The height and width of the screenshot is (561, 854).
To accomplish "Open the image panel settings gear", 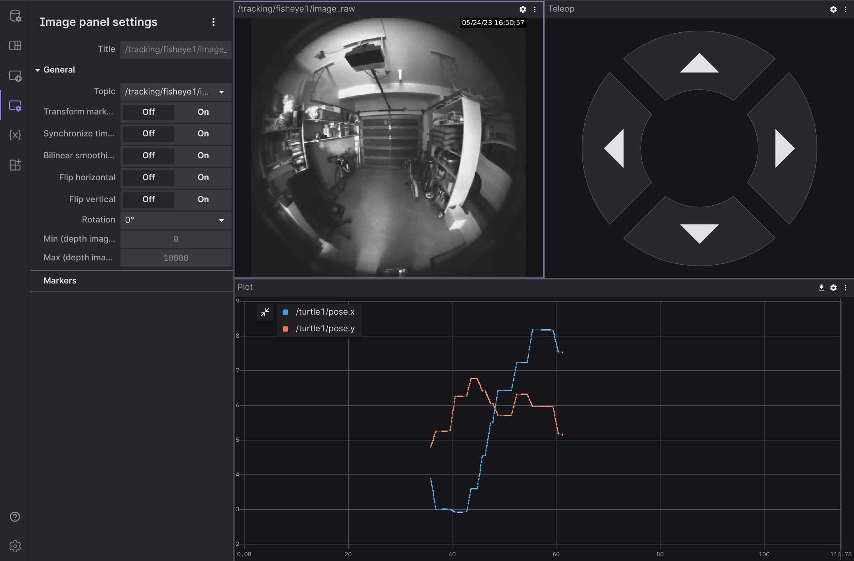I will click(x=523, y=9).
